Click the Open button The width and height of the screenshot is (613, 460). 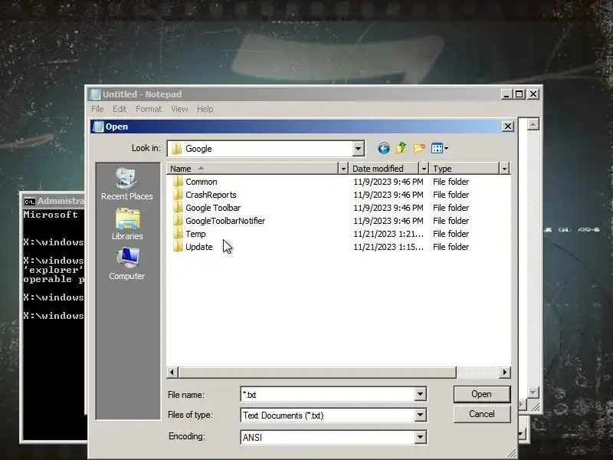pos(482,394)
